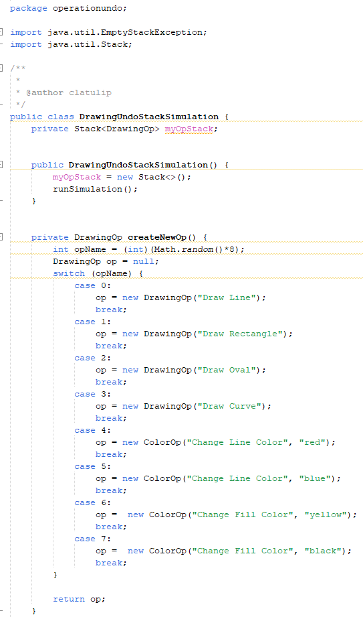Collapse the createNewOp method fold
This screenshot has width=363, height=617.
[x=1, y=237]
